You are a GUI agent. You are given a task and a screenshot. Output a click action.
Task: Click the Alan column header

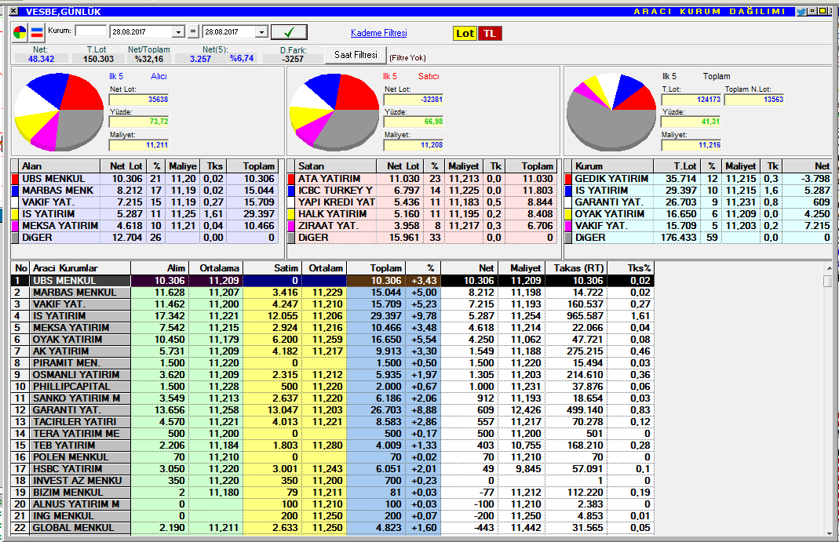[60, 166]
